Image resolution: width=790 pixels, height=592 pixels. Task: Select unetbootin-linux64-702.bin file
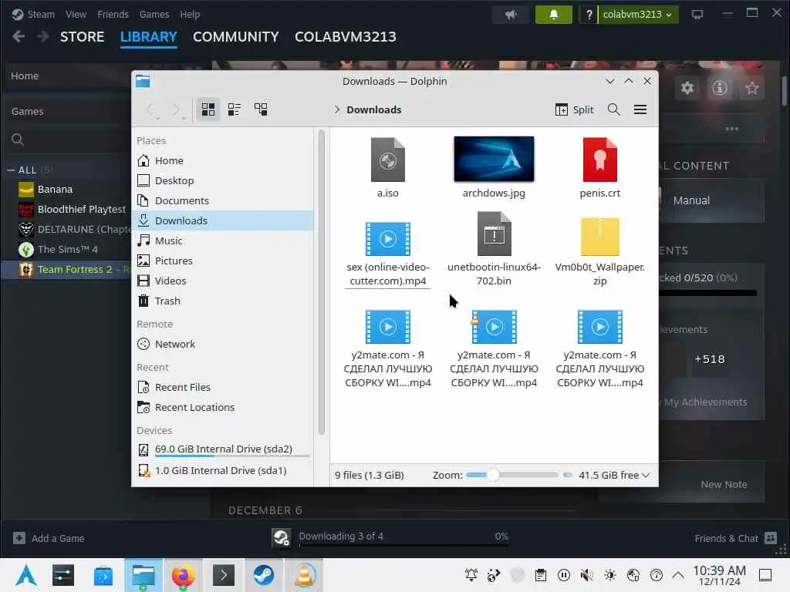tap(494, 249)
